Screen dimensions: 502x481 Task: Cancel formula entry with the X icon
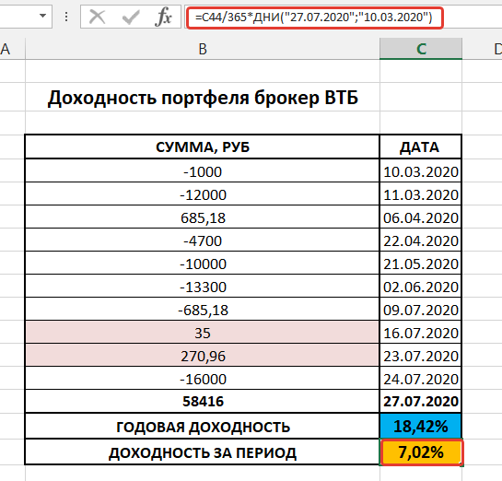pyautogui.click(x=97, y=17)
